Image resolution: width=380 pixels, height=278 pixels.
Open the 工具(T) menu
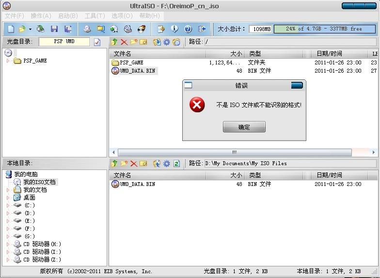point(95,16)
